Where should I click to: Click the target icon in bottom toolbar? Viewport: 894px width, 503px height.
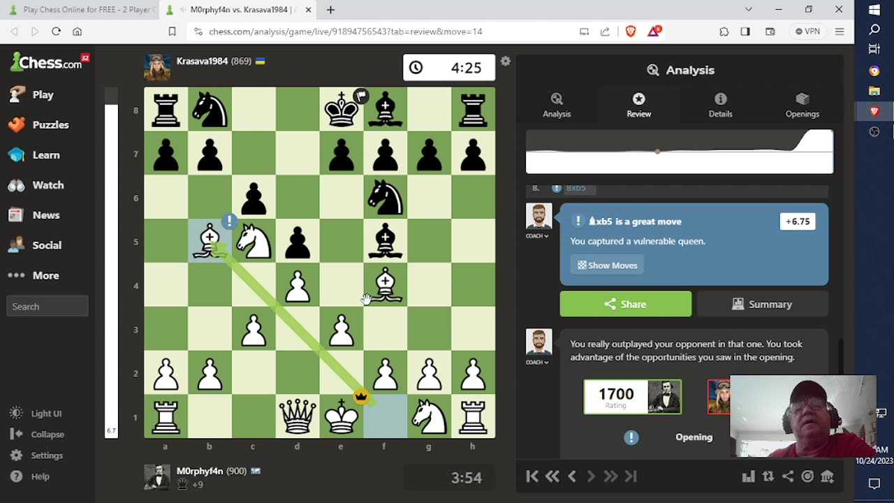[807, 476]
